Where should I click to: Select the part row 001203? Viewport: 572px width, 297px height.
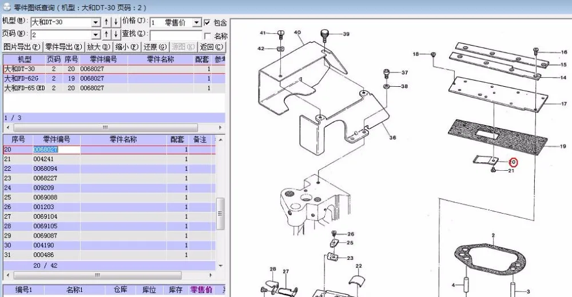coord(109,207)
